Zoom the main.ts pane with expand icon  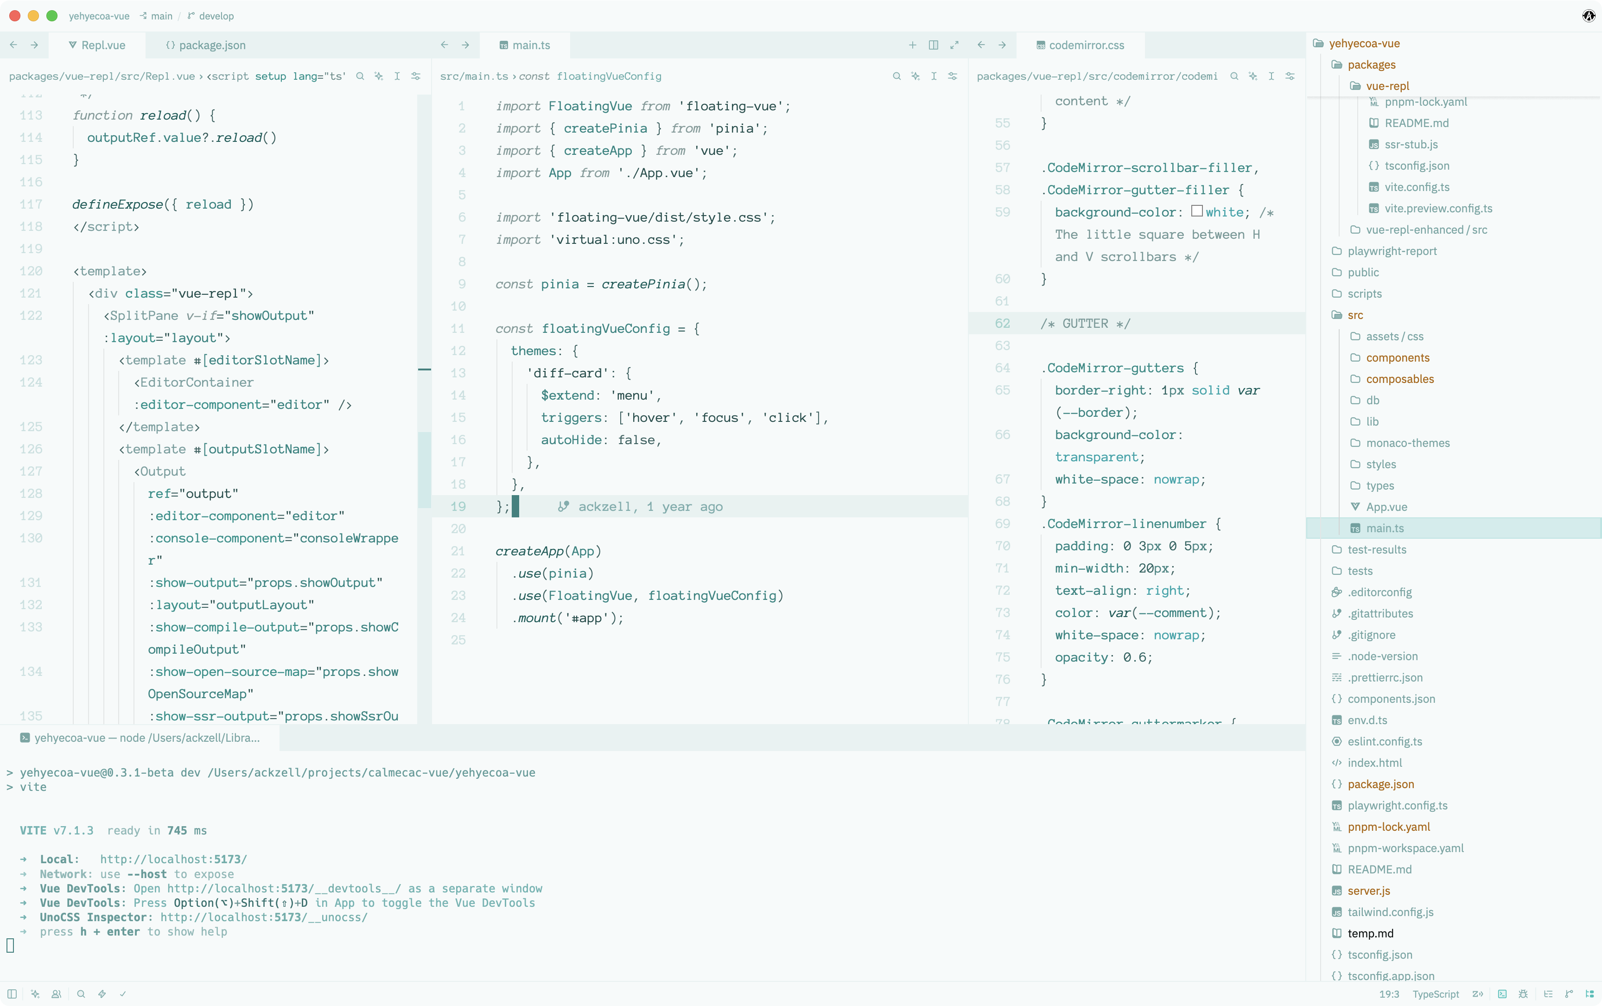955,45
